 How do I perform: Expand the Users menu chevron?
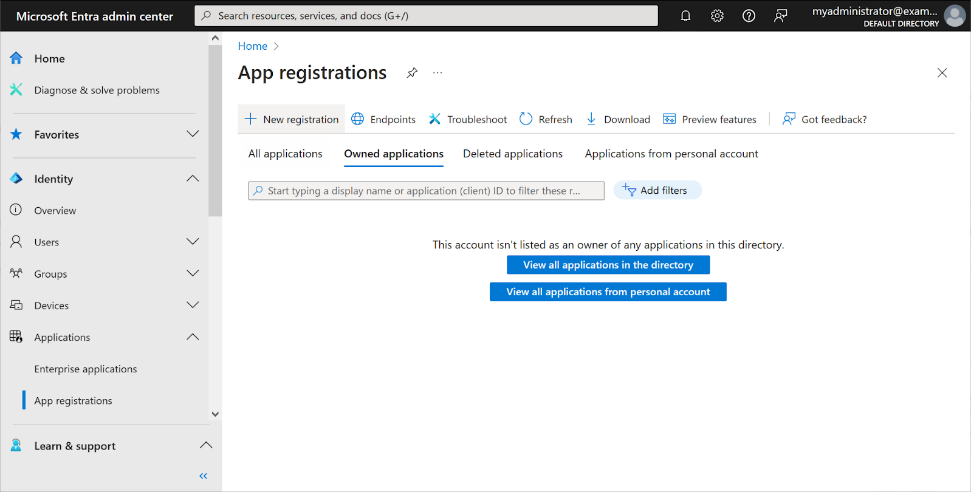click(193, 242)
